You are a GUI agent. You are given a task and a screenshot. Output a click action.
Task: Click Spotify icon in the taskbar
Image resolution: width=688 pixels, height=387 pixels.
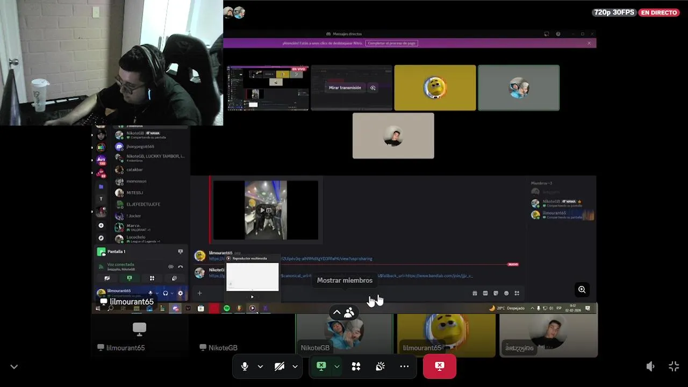[x=226, y=308]
